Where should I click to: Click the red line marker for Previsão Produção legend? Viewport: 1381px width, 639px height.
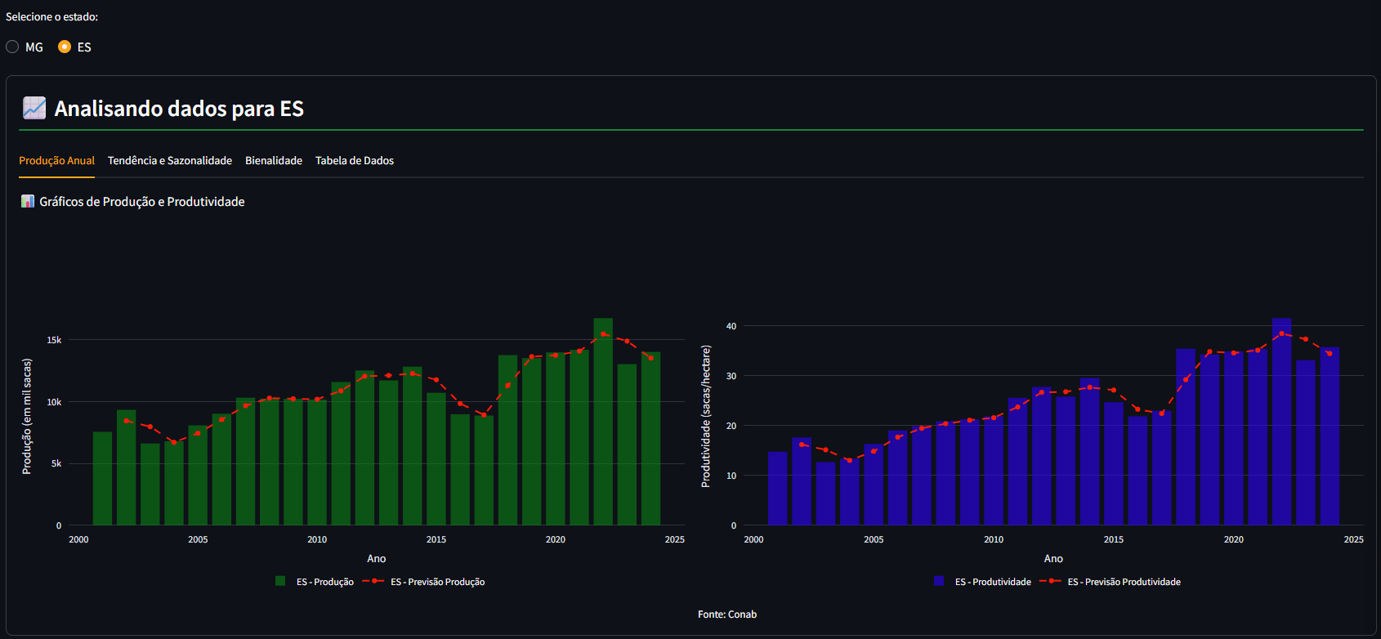[x=373, y=582]
